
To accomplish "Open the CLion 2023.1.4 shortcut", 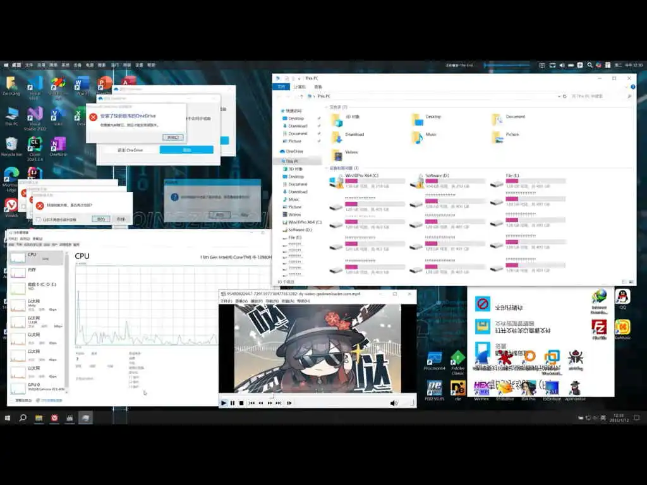I will (35, 148).
